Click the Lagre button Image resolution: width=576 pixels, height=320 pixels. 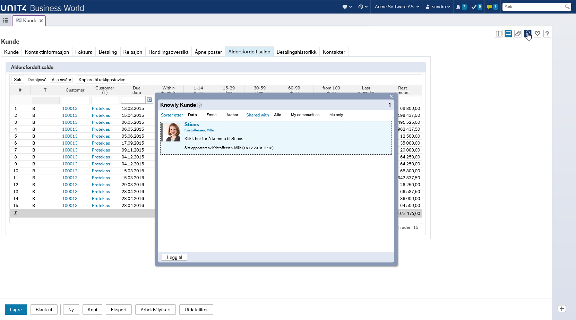(16, 310)
